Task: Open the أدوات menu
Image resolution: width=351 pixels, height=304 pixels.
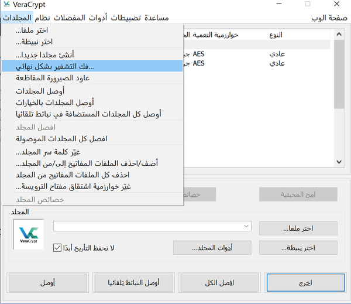Action: coord(98,18)
